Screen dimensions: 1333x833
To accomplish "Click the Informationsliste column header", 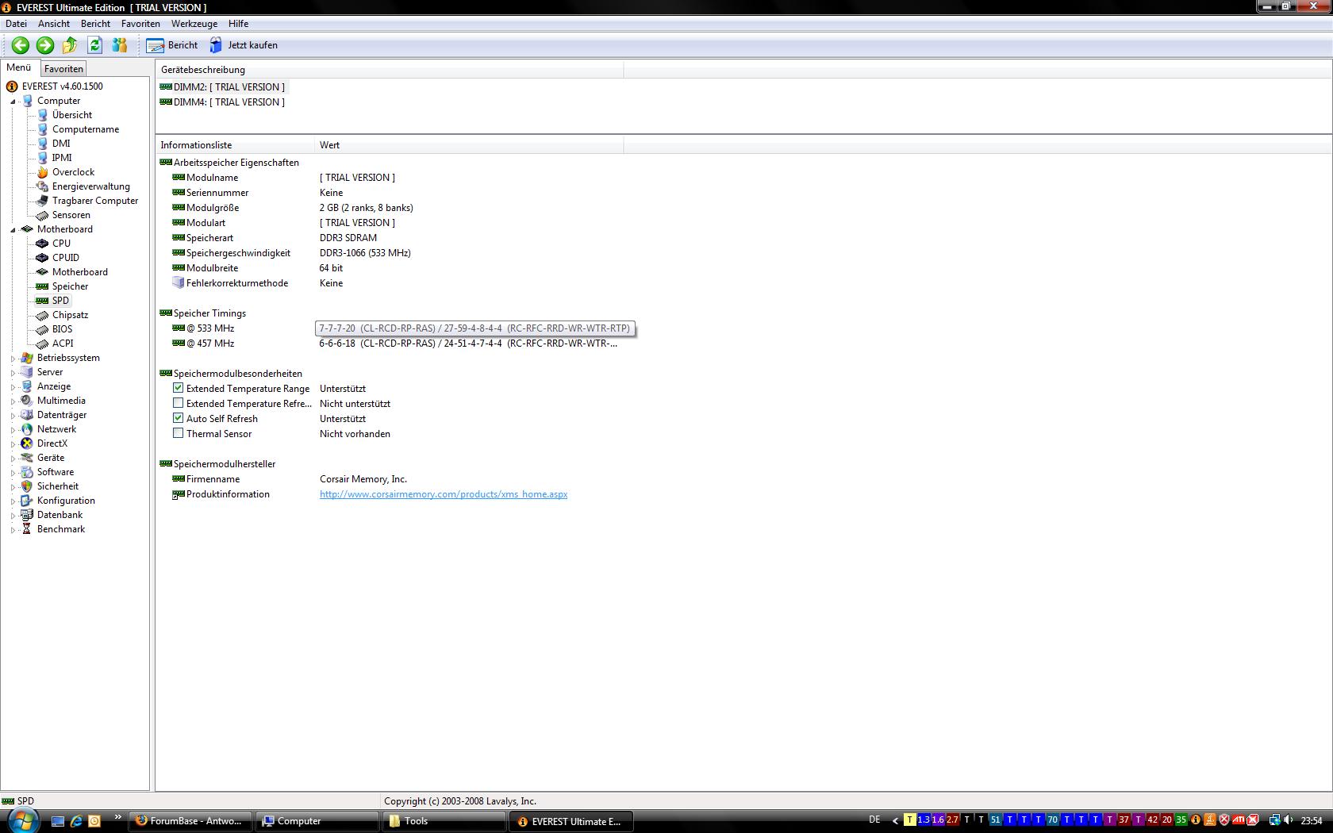I will click(236, 145).
